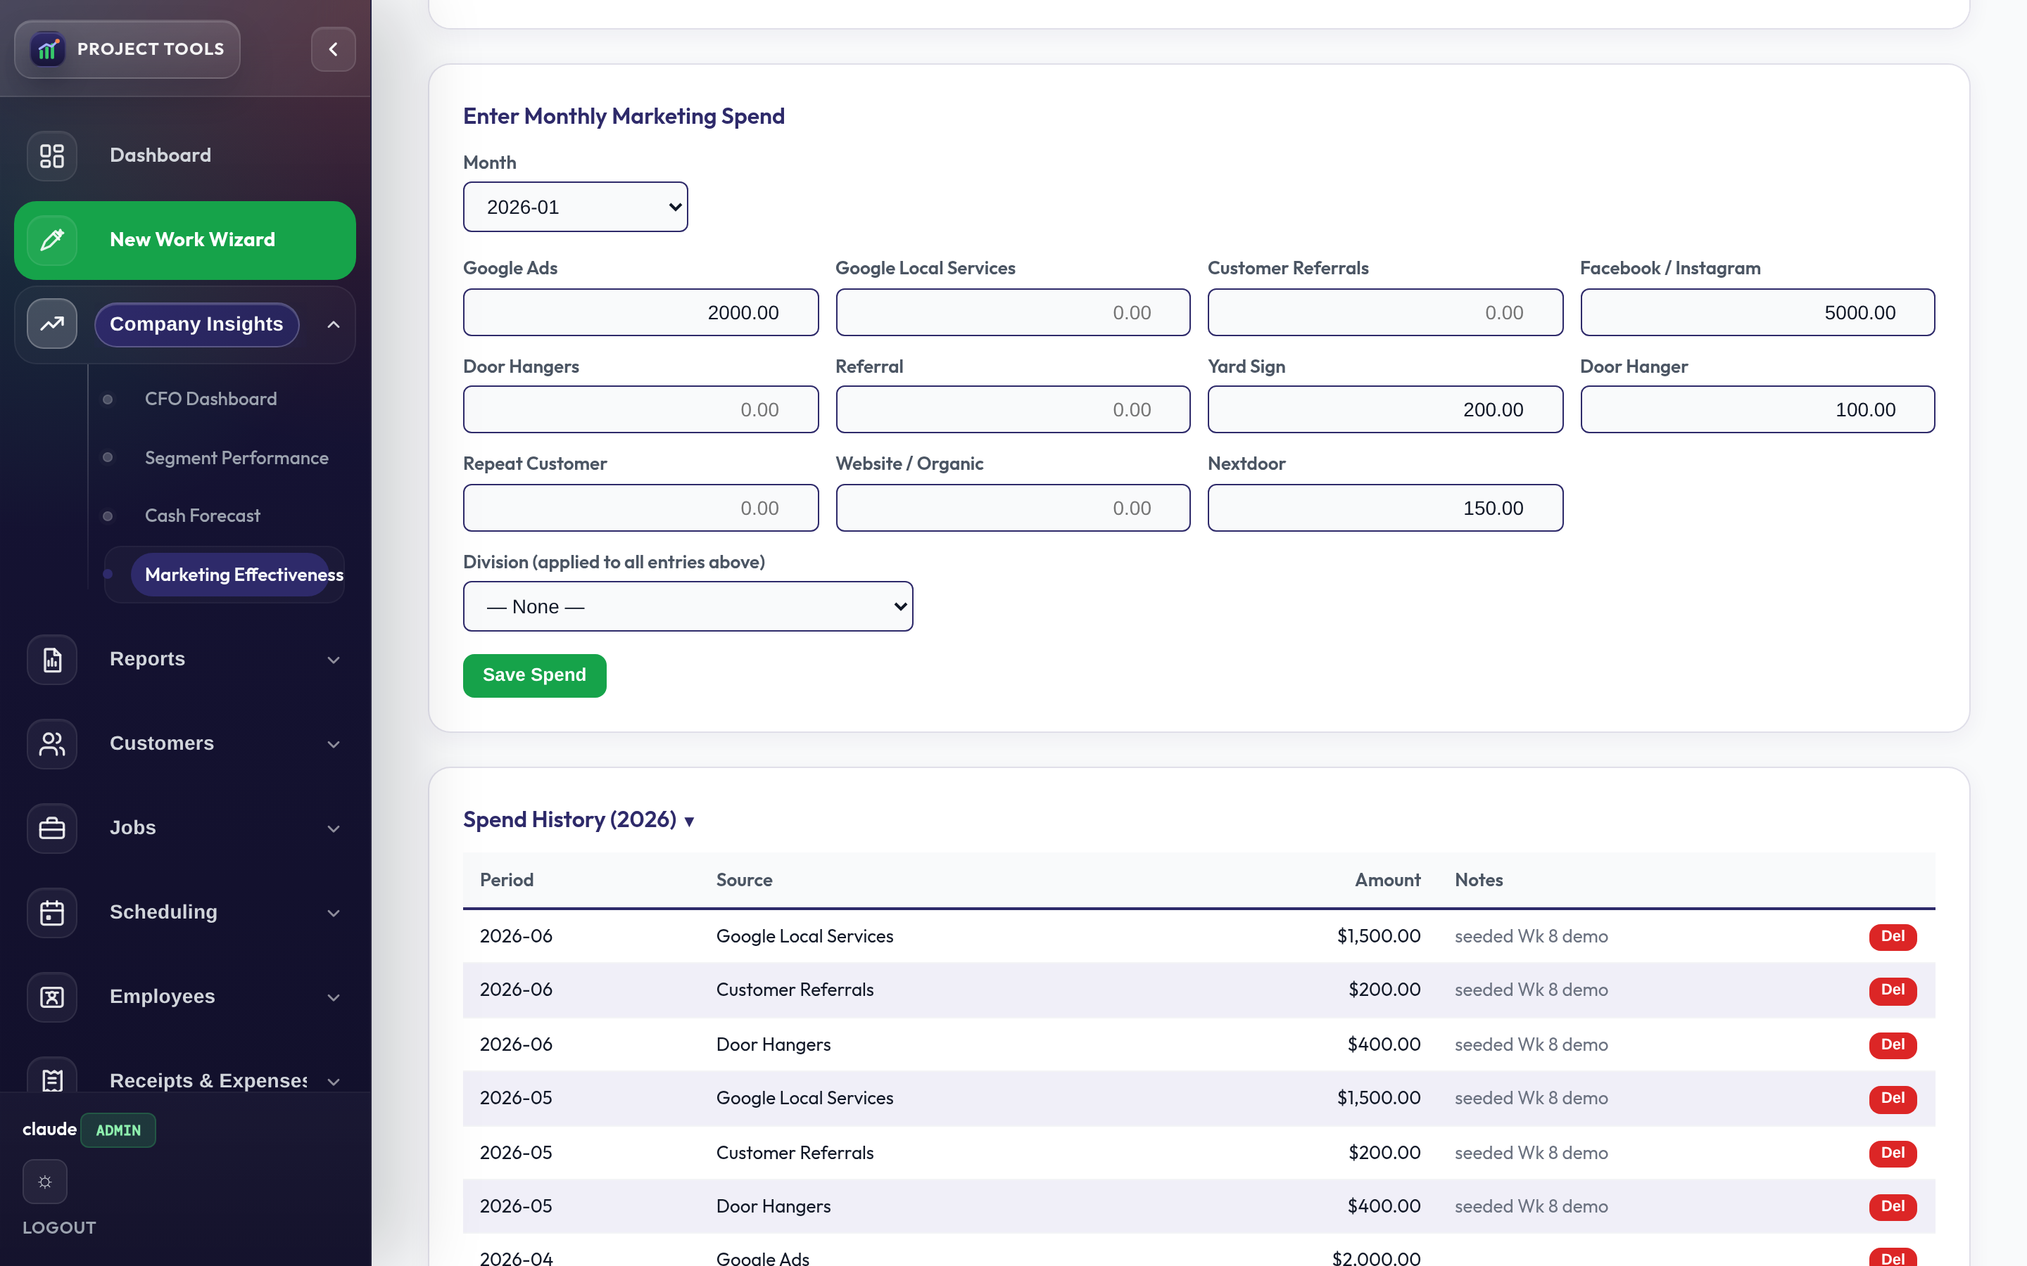Click the Facebook / Instagram spend field
The width and height of the screenshot is (2027, 1266).
pyautogui.click(x=1757, y=312)
